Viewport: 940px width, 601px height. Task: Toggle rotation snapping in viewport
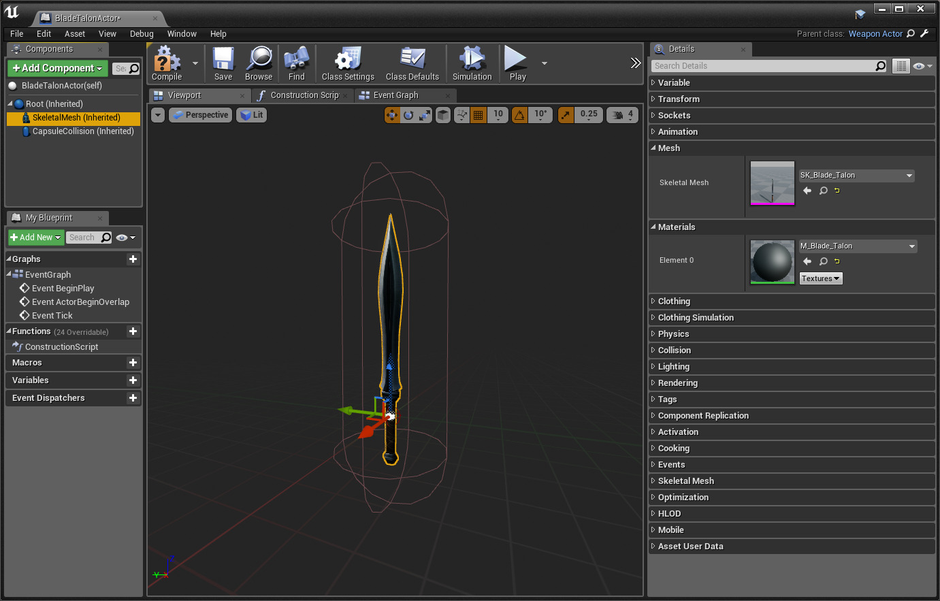[519, 115]
